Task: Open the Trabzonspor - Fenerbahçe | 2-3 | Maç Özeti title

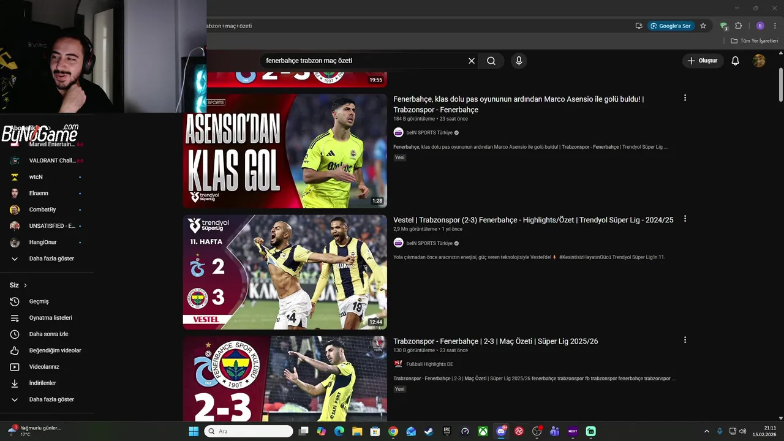Action: click(496, 341)
